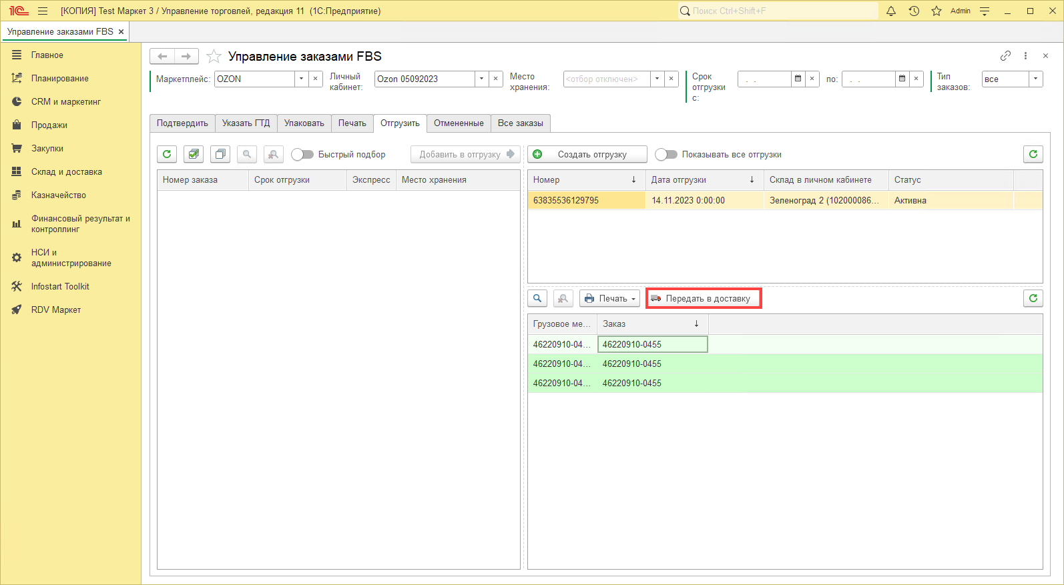Select shipment row 63835536129795
Image resolution: width=1064 pixels, height=585 pixels.
tap(566, 200)
